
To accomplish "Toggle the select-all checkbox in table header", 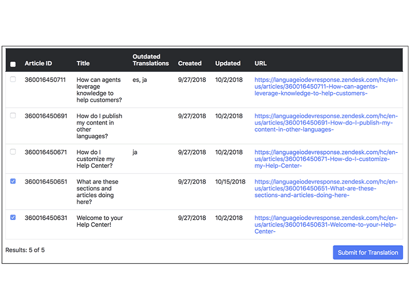I will coord(13,64).
